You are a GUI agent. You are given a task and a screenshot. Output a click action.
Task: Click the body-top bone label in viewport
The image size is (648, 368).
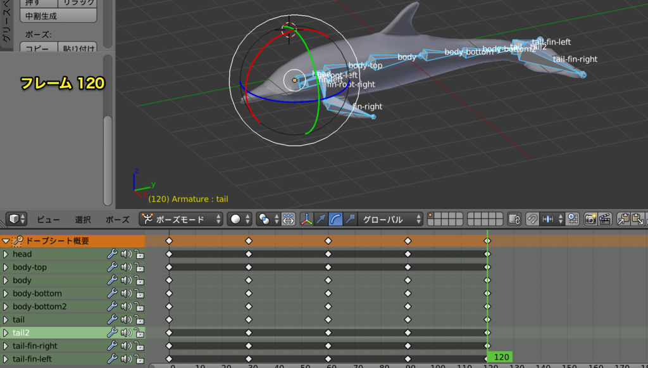pyautogui.click(x=365, y=65)
